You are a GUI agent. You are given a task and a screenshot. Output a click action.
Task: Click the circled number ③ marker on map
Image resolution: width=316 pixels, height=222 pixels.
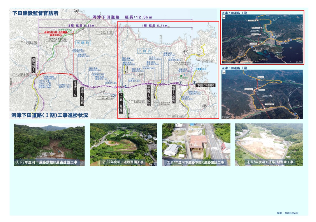tap(194, 83)
